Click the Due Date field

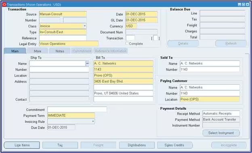coord(61,128)
